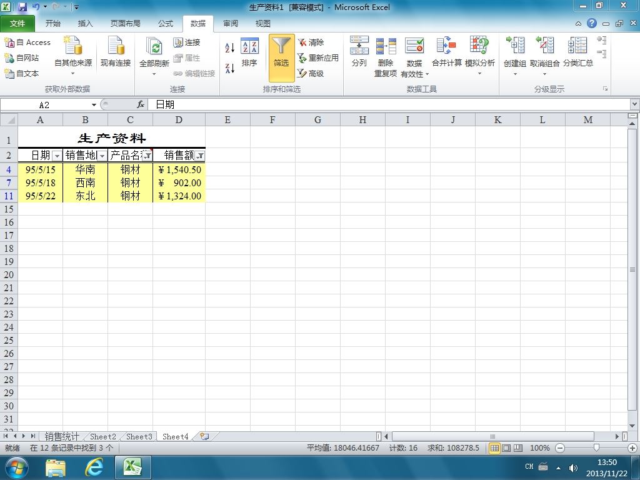The image size is (640, 480).
Task: Click 创建组 group icon
Action: pyautogui.click(x=515, y=45)
